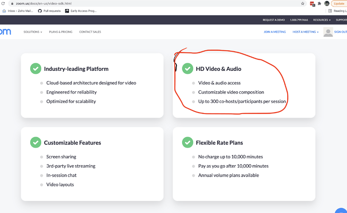The height and width of the screenshot is (213, 347).
Task: Bookmark this page with the star icon
Action: coord(303,4)
